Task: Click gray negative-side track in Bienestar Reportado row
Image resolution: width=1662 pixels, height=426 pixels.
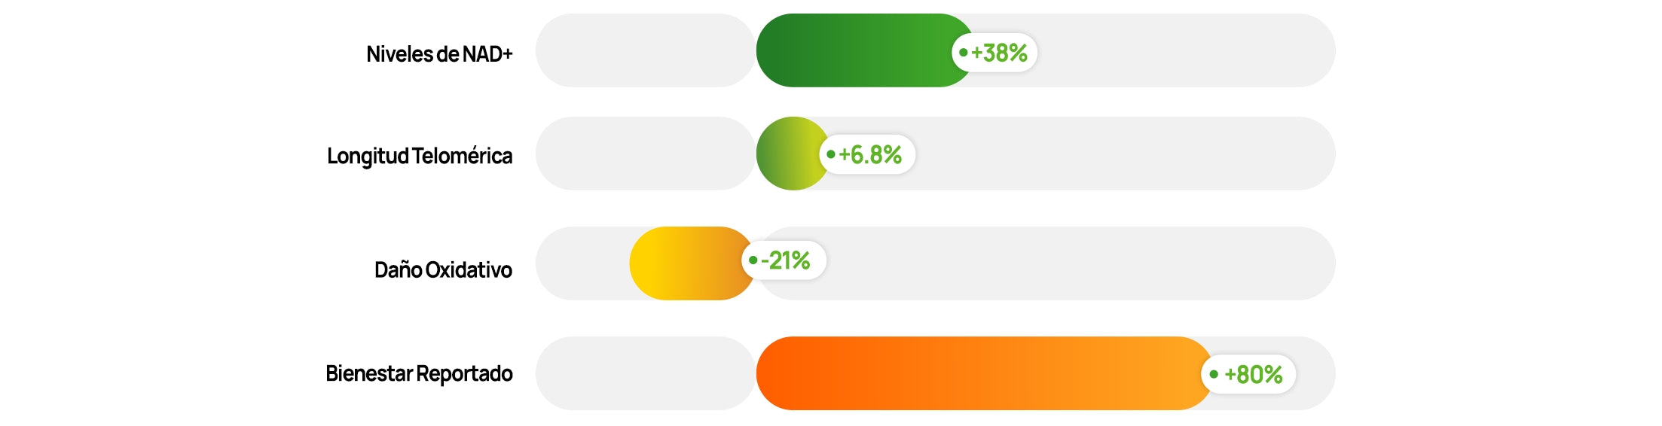Action: point(645,373)
